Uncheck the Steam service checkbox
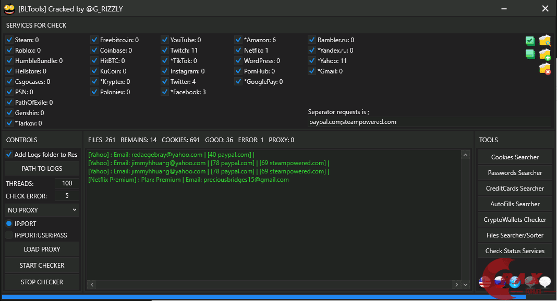Screen dimensions: 557x301 pyautogui.click(x=9, y=40)
